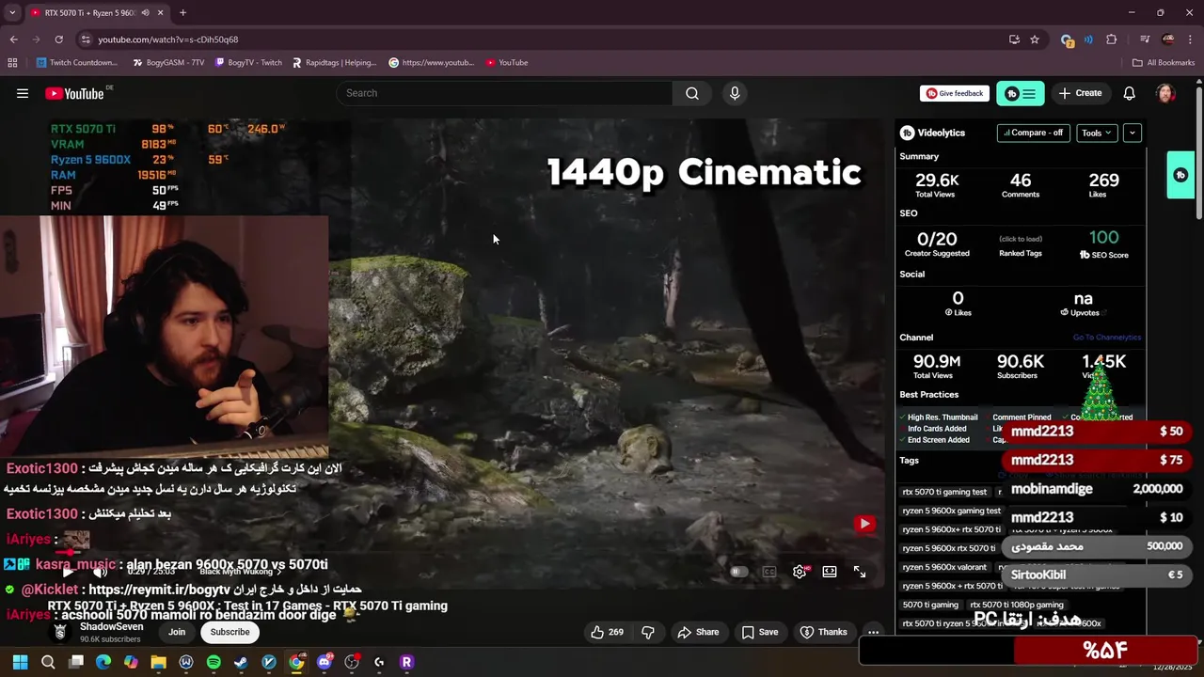Open the Chrome apps grid

click(x=12, y=63)
